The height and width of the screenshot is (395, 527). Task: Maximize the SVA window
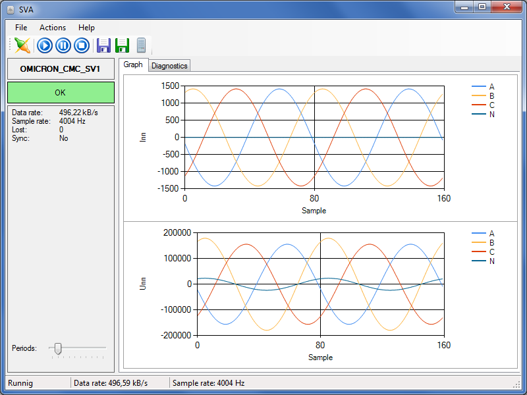[x=482, y=7]
